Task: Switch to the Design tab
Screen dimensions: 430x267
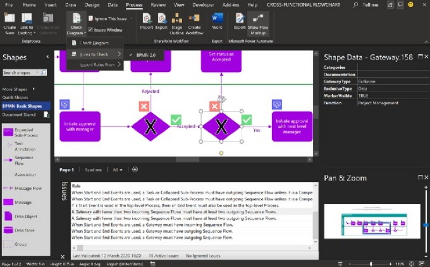Action: coord(92,5)
